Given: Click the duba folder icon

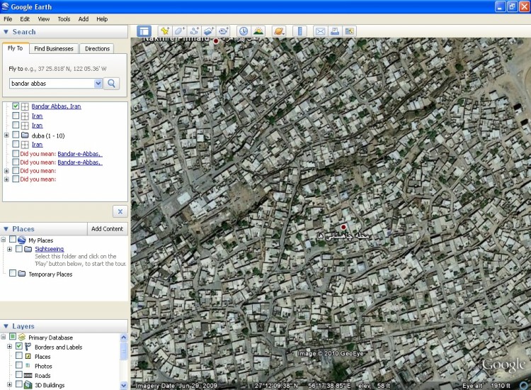Looking at the screenshot, I should [25, 135].
